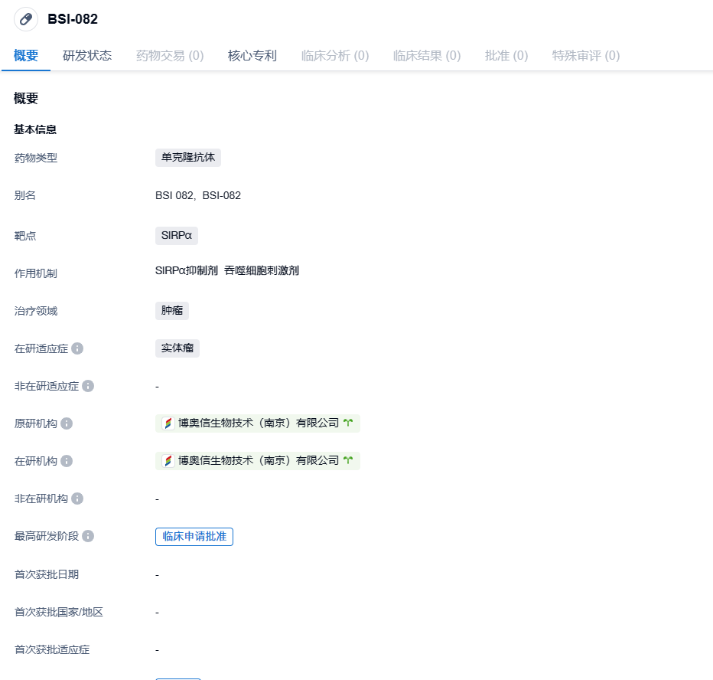713x680 pixels.
Task: Open the 核心专利 tab
Action: (252, 55)
